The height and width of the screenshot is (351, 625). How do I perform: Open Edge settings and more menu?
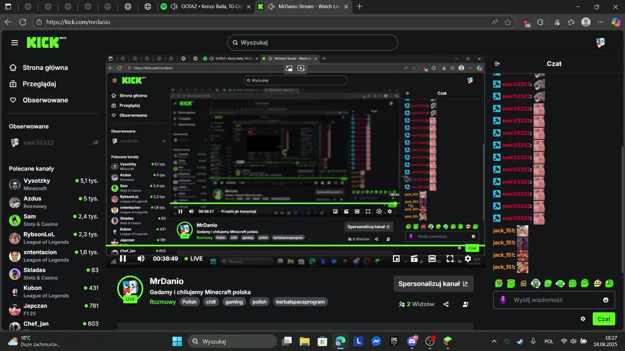point(601,22)
